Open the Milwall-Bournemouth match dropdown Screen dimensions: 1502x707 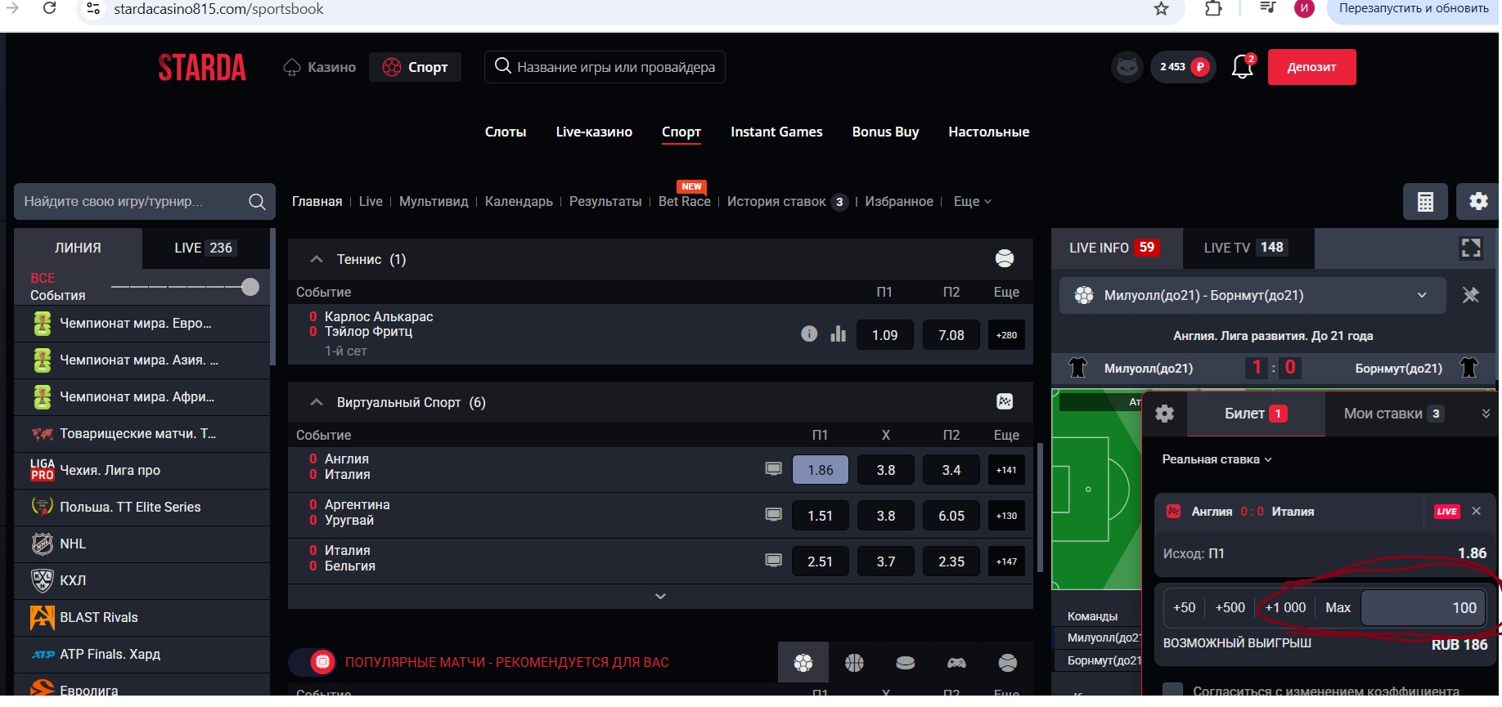[x=1421, y=296]
